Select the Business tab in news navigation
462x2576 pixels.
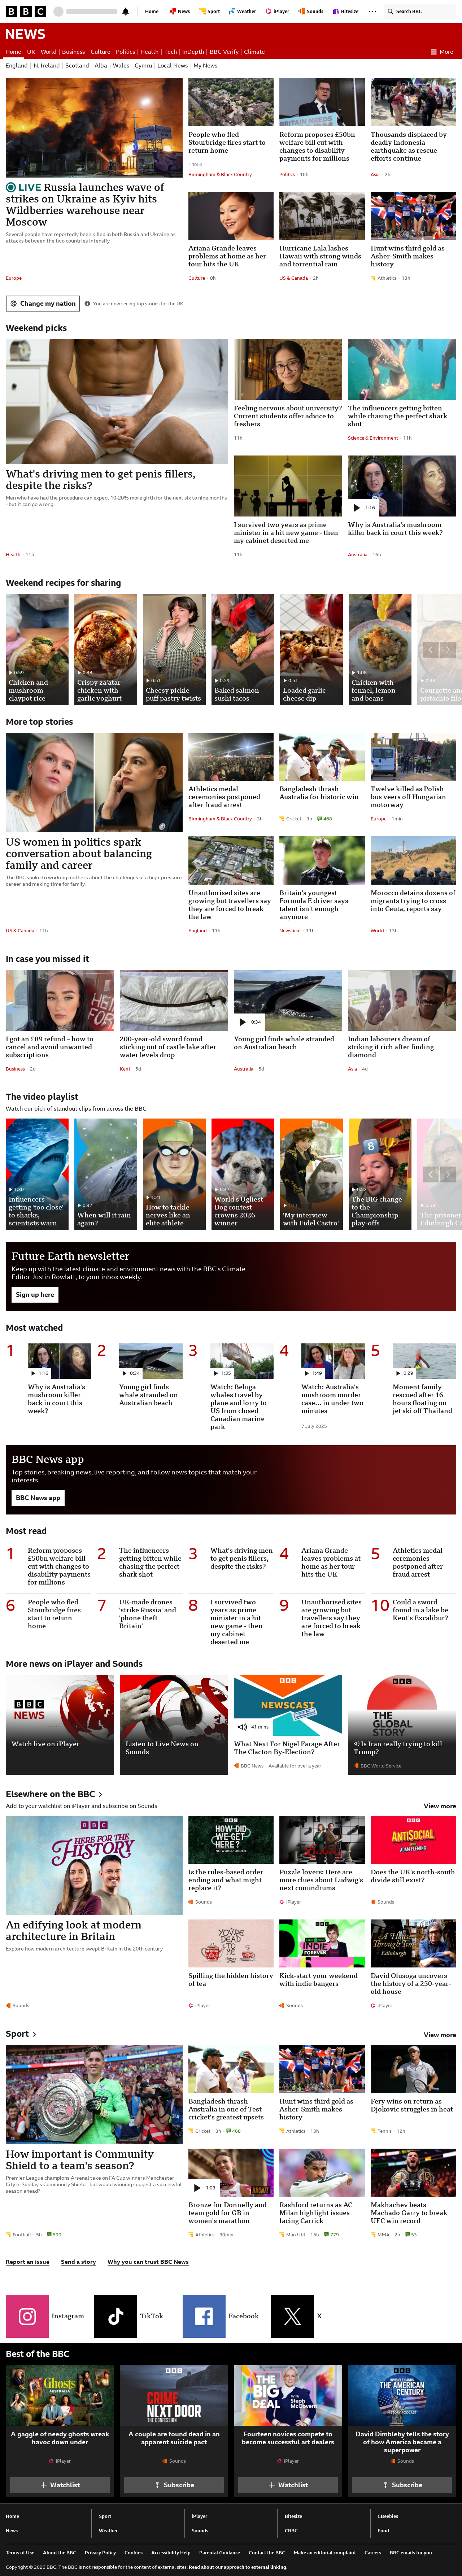coord(73,52)
